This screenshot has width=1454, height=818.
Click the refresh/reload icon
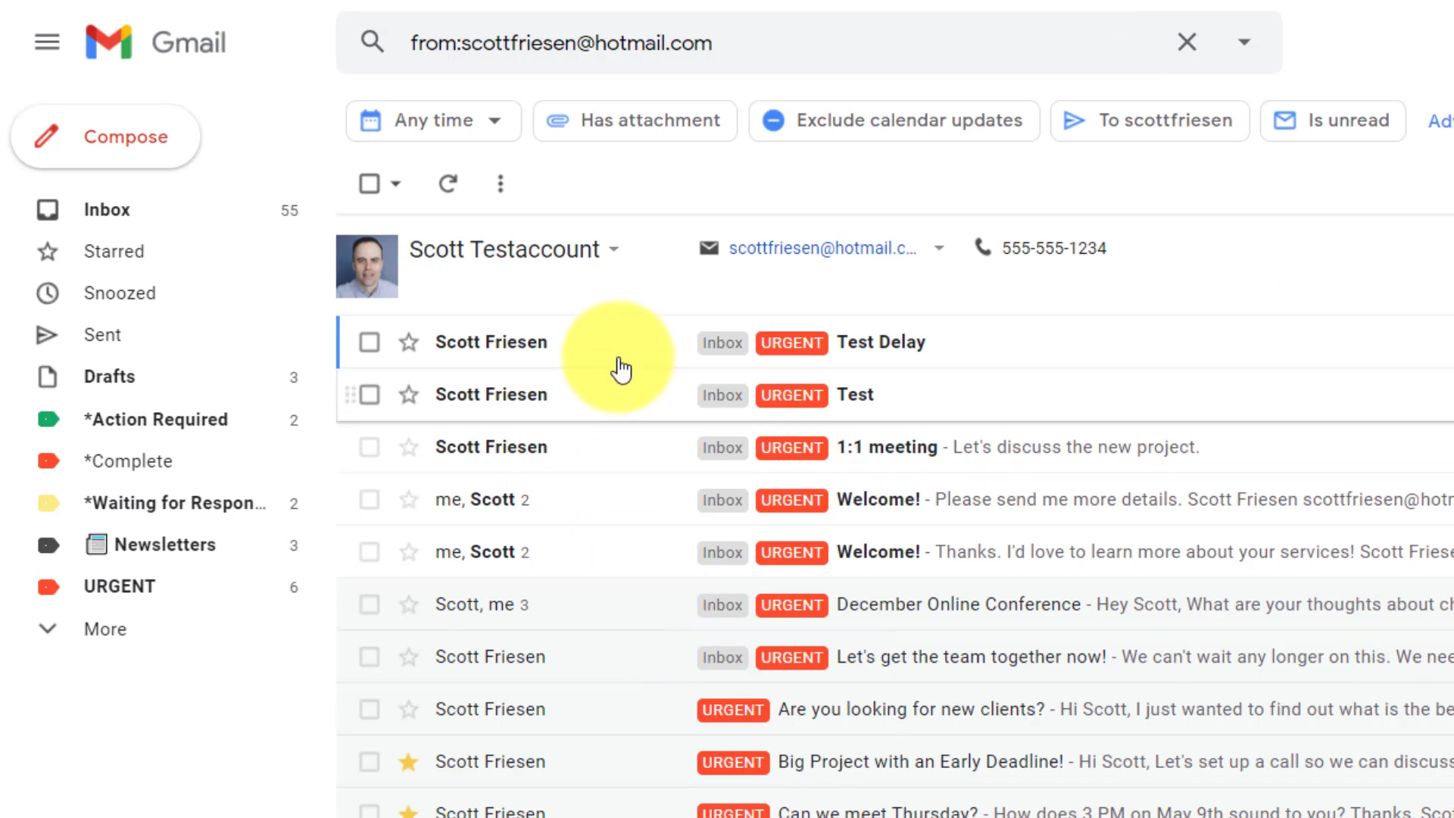(448, 183)
